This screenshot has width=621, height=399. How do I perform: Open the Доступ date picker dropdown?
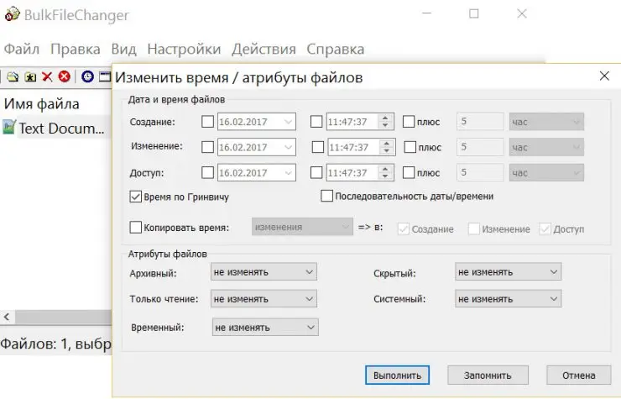click(x=289, y=172)
